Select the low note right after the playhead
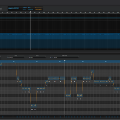This screenshot has width=120, height=120. pos(68,95)
